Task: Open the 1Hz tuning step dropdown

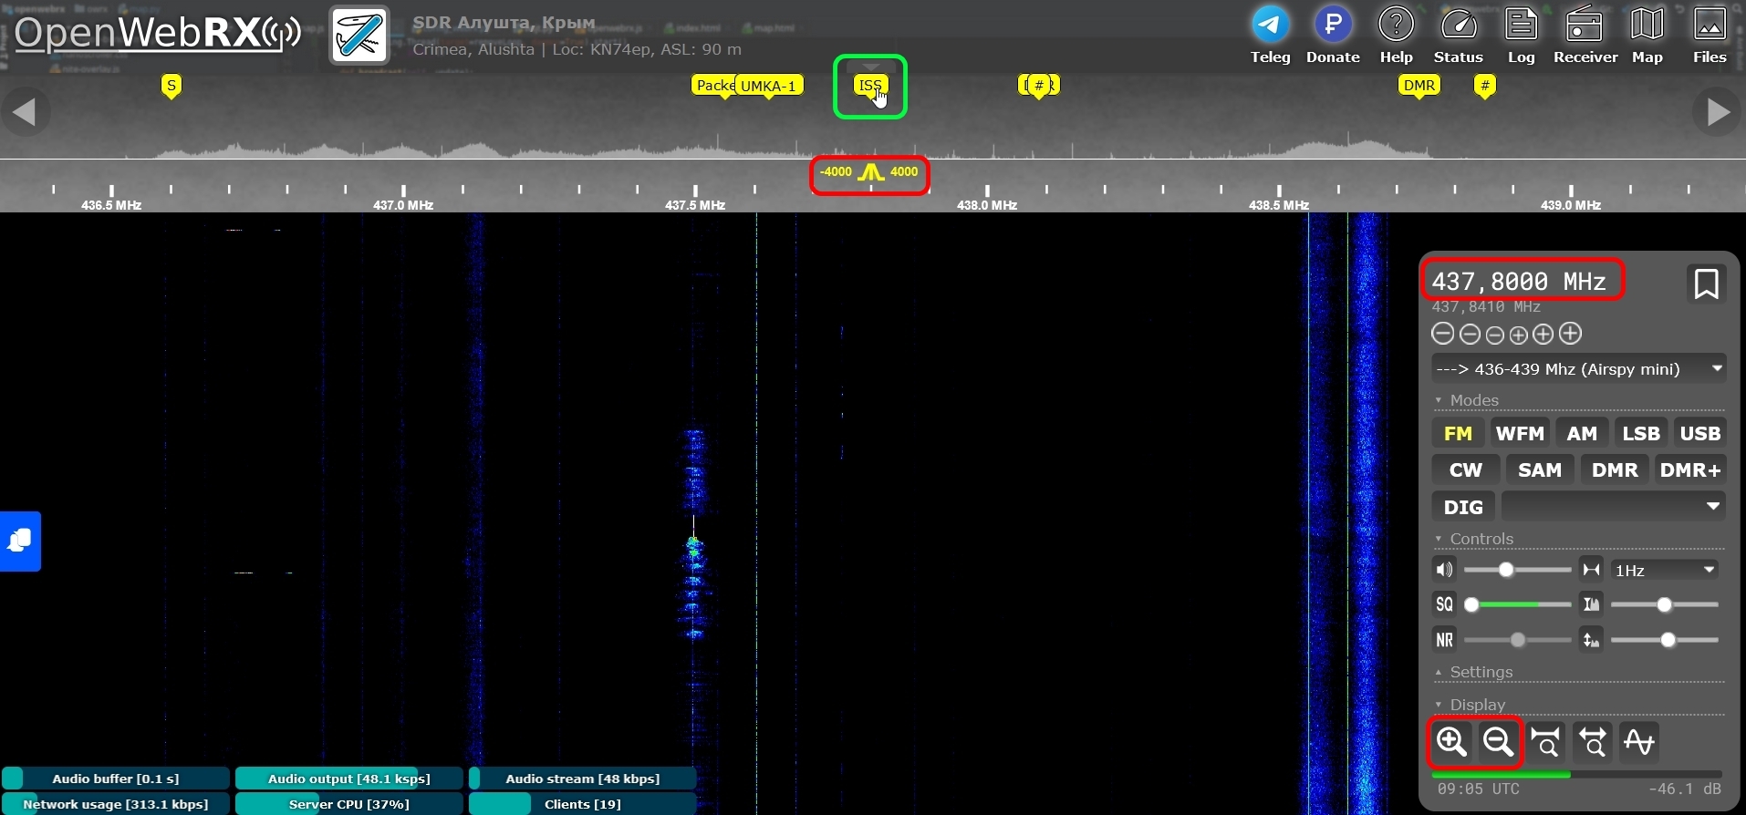Action: [x=1665, y=570]
